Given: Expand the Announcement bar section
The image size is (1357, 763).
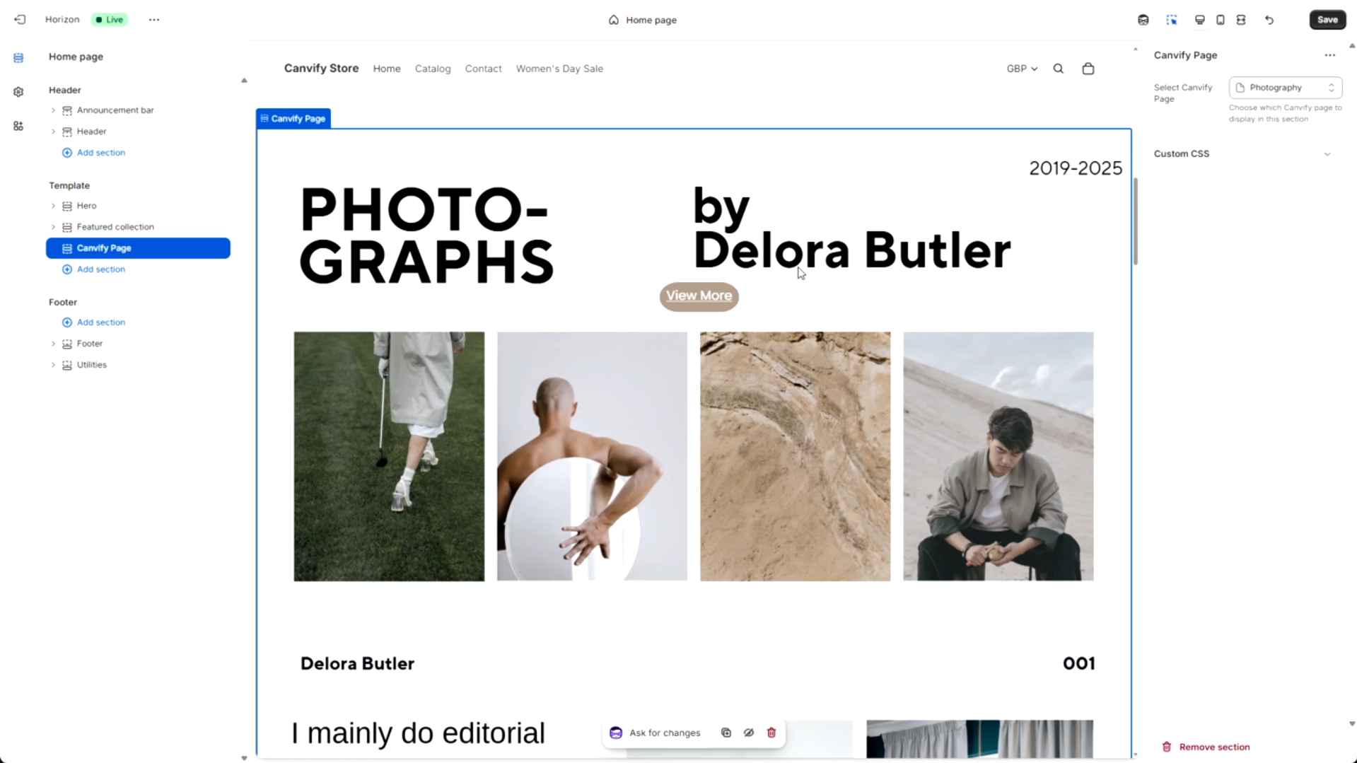Looking at the screenshot, I should 52,110.
